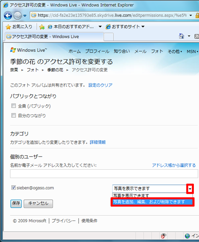Click 季節の花 breadcrumb link
The width and height of the screenshot is (199, 242).
point(55,70)
